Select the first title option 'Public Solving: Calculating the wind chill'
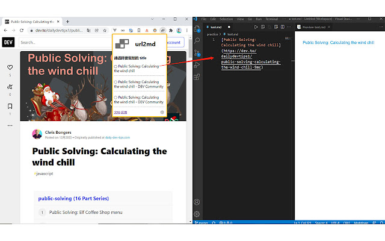 click(115, 66)
